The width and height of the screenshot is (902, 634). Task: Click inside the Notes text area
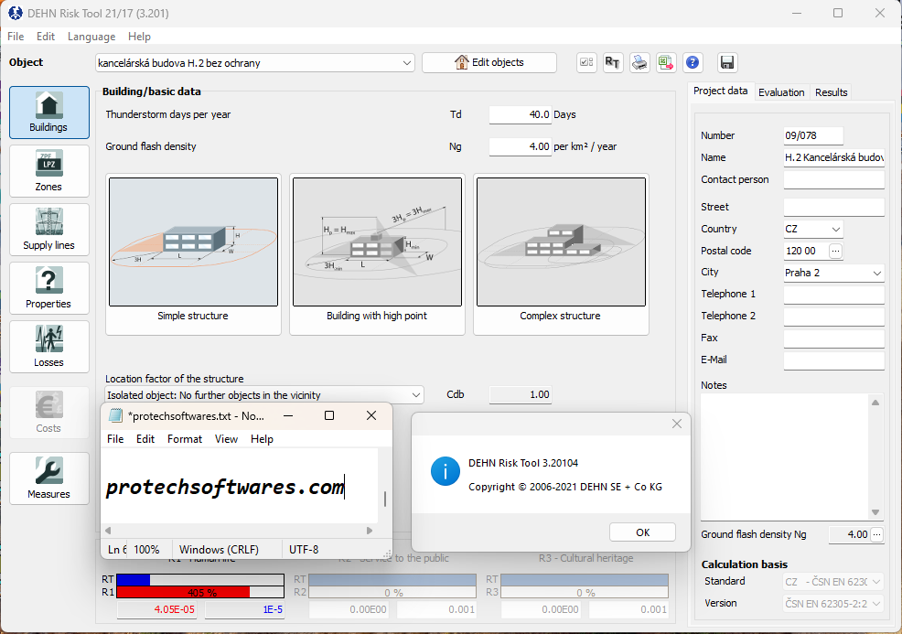[x=785, y=457]
